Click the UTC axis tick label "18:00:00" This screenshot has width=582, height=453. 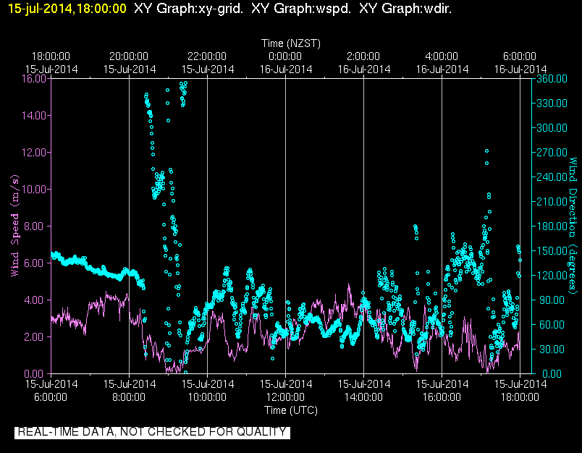click(520, 397)
